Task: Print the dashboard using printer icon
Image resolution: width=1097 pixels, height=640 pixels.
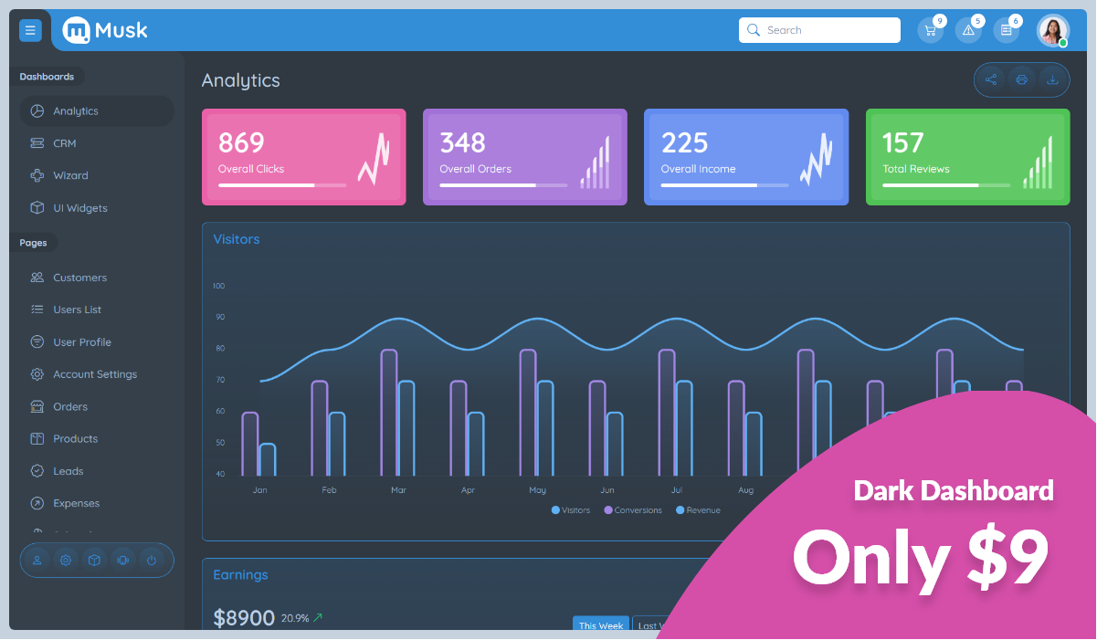Action: pos(1021,79)
